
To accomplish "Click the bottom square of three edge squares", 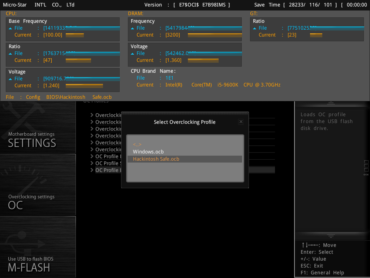I will (366, 170).
